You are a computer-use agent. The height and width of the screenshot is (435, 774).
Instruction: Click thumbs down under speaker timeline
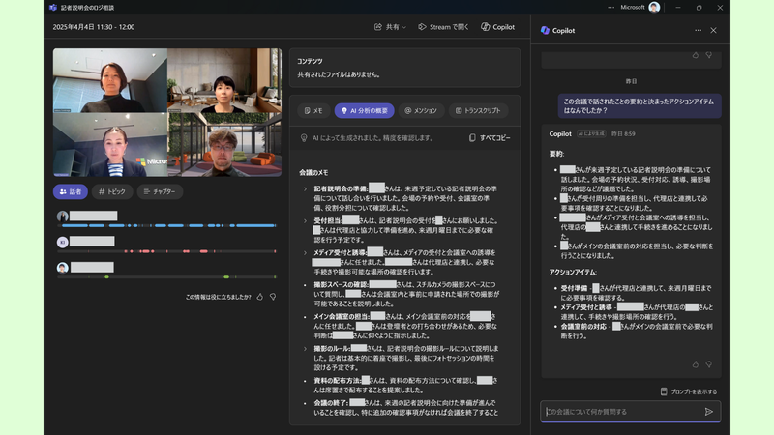point(273,297)
